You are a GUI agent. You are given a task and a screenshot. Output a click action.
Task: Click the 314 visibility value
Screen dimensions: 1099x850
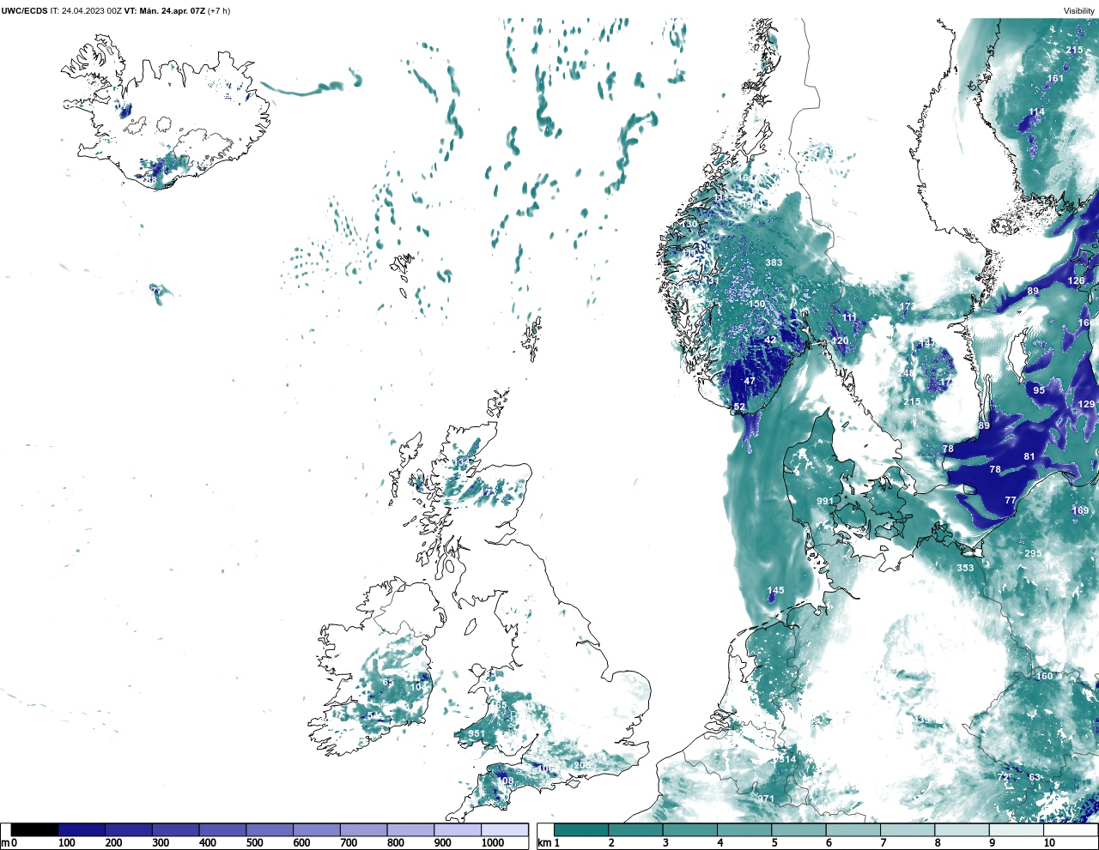[787, 760]
